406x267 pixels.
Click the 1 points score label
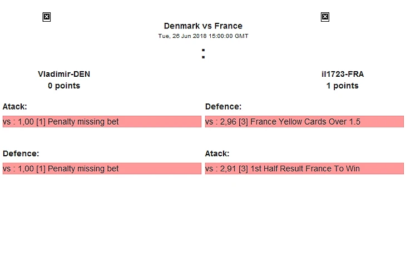tap(343, 86)
